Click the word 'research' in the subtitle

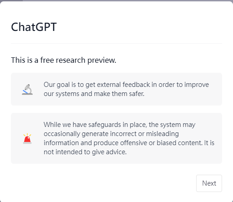coord(71,60)
